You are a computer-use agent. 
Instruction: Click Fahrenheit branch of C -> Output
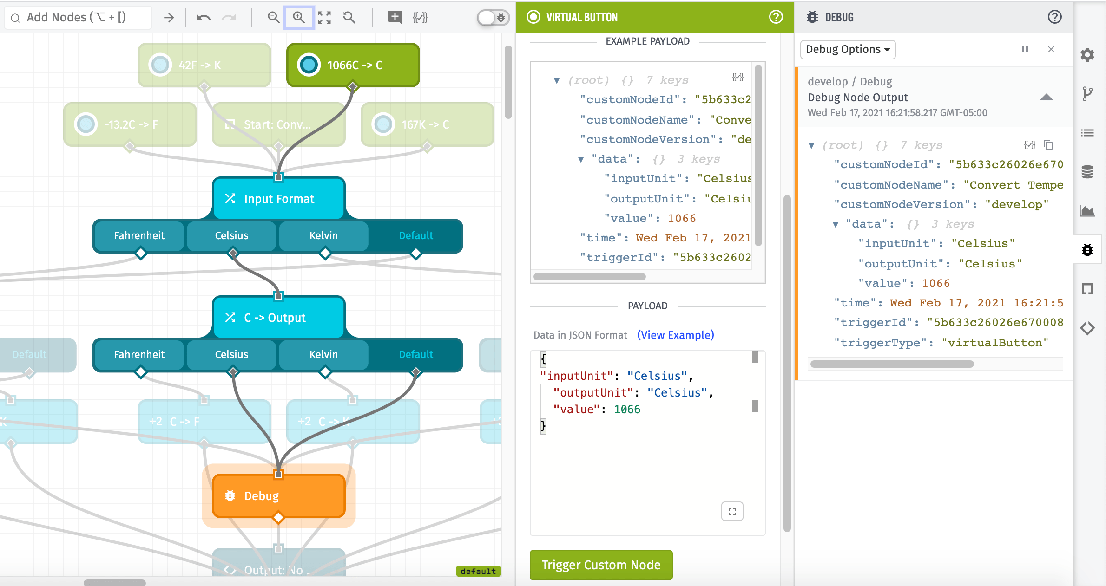[139, 354]
